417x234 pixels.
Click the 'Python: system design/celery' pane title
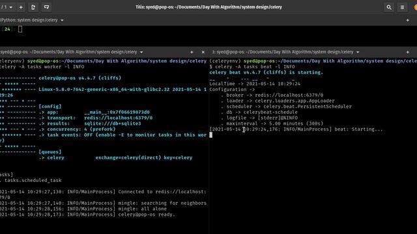29,20
